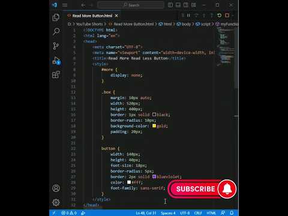Open the blueviolet color swatch picker
288x216 pixels.
pos(154,176)
